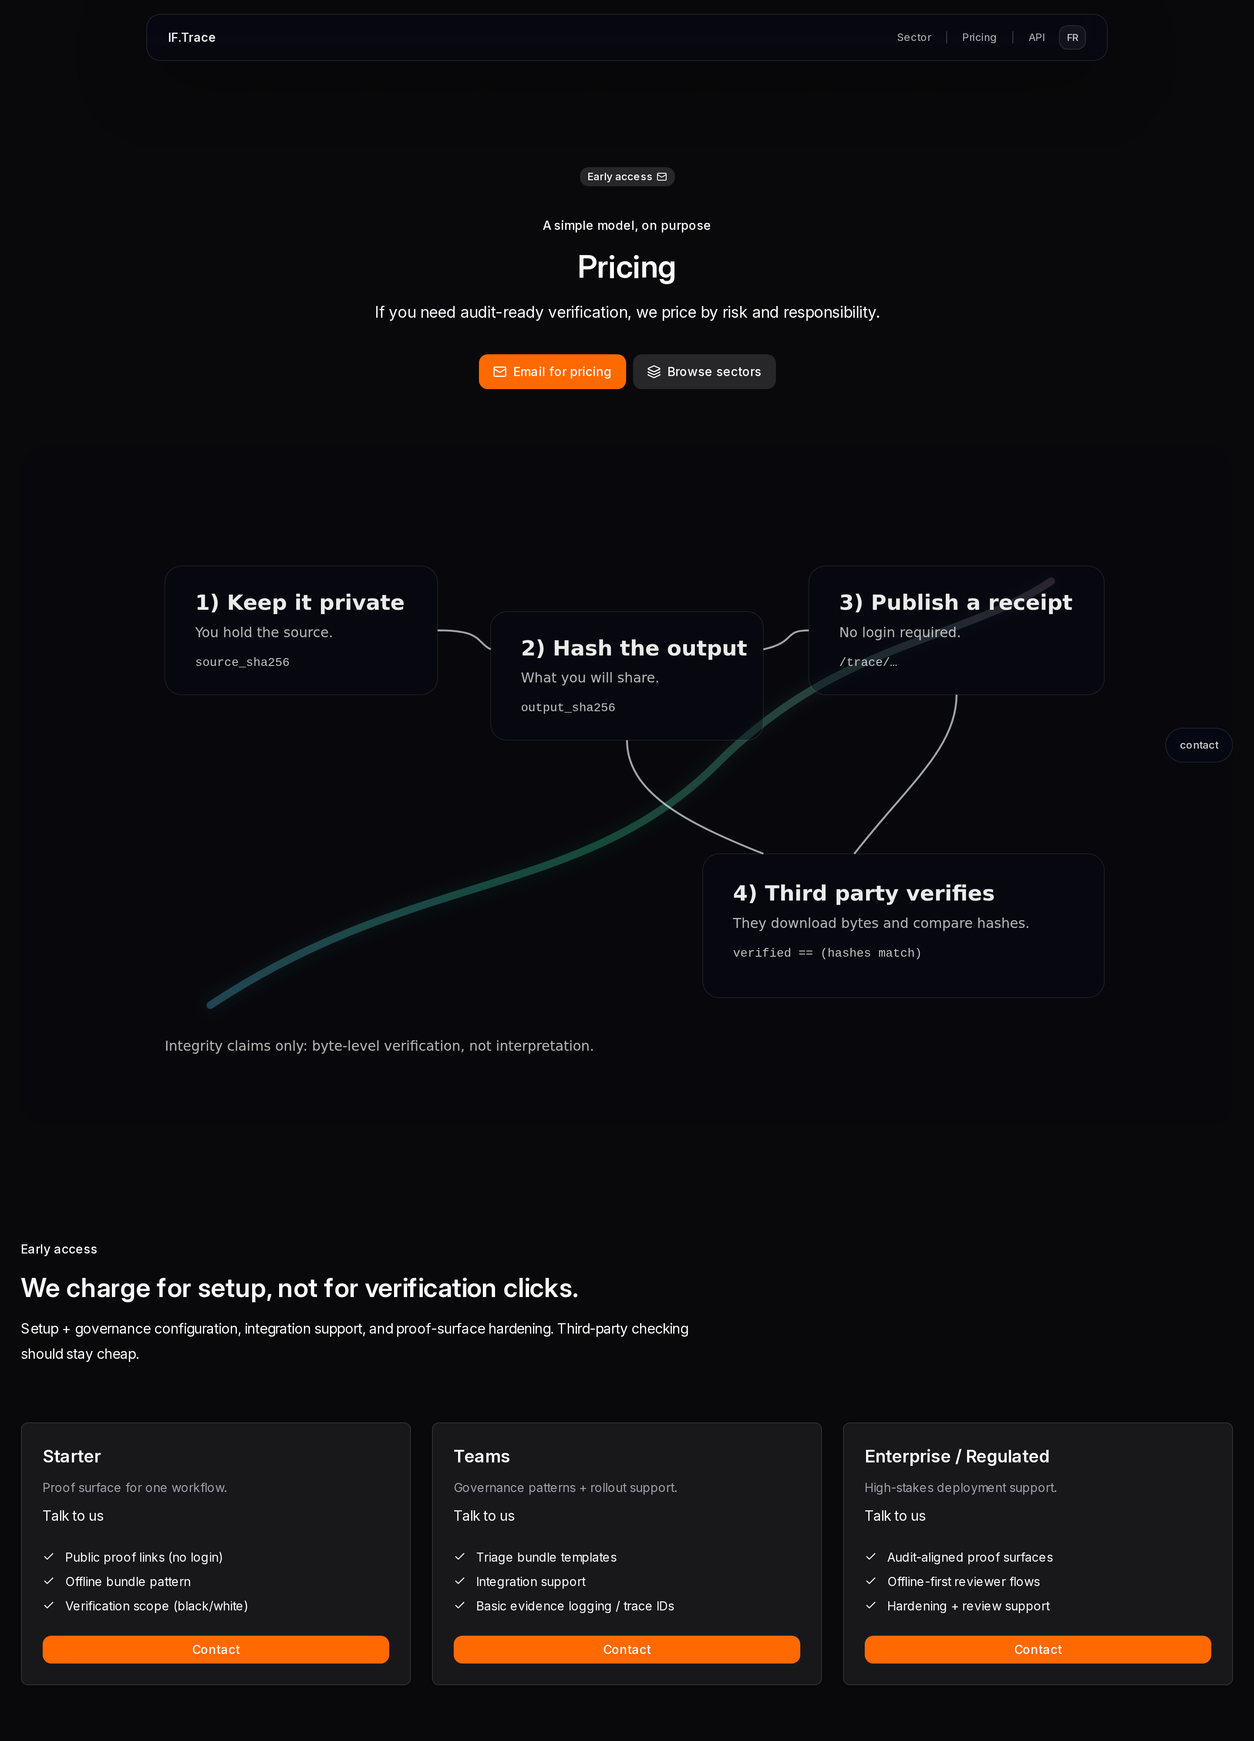
Task: Switch language with the FR toggle
Action: (x=1071, y=37)
